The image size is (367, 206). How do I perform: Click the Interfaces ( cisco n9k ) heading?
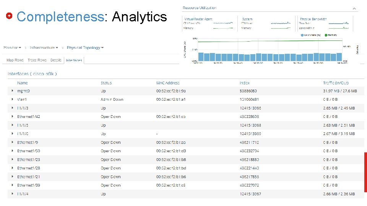pos(32,74)
